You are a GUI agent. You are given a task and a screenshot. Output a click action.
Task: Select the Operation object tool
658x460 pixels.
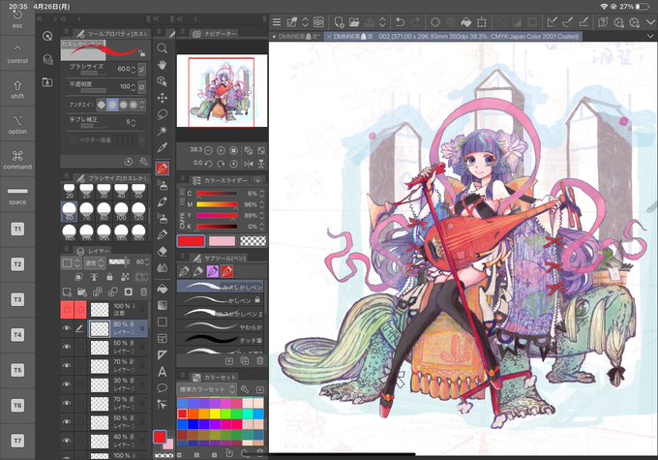(162, 81)
